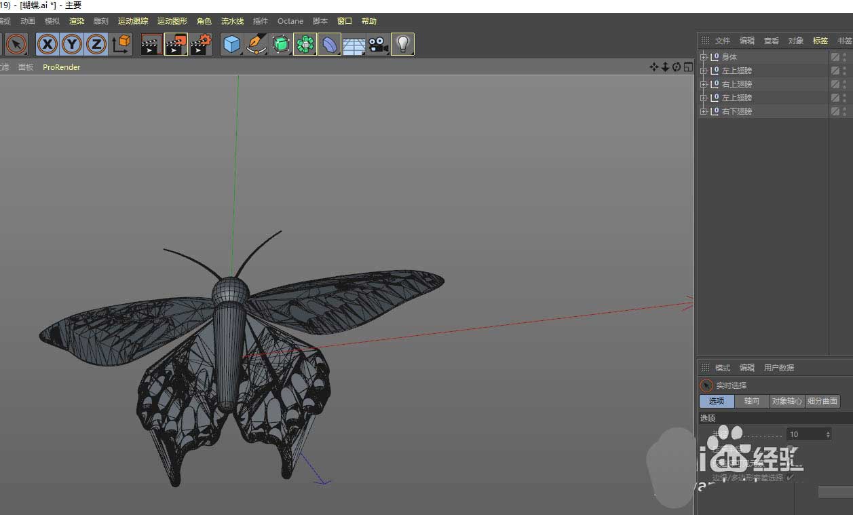The height and width of the screenshot is (515, 853).
Task: Switch to the 轴向 tab
Action: click(752, 401)
